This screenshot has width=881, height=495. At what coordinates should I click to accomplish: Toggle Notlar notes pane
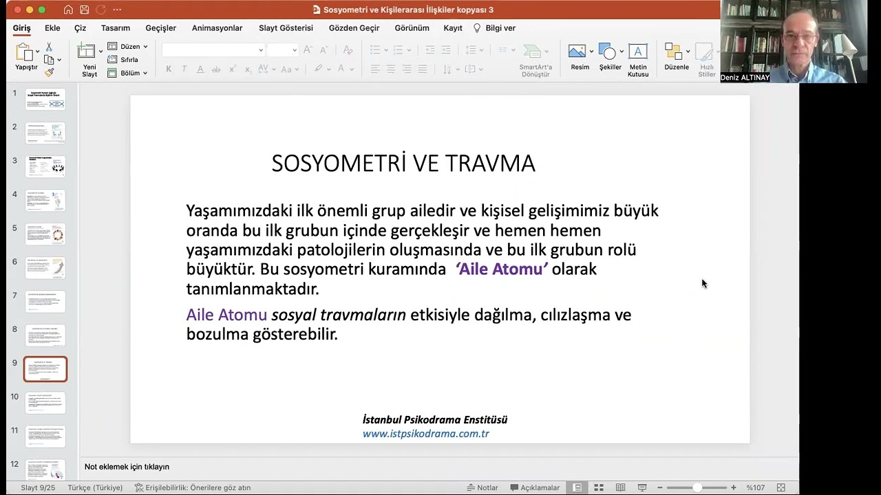[482, 487]
